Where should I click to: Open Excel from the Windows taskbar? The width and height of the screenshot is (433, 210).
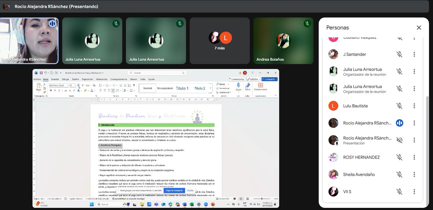tap(191, 204)
